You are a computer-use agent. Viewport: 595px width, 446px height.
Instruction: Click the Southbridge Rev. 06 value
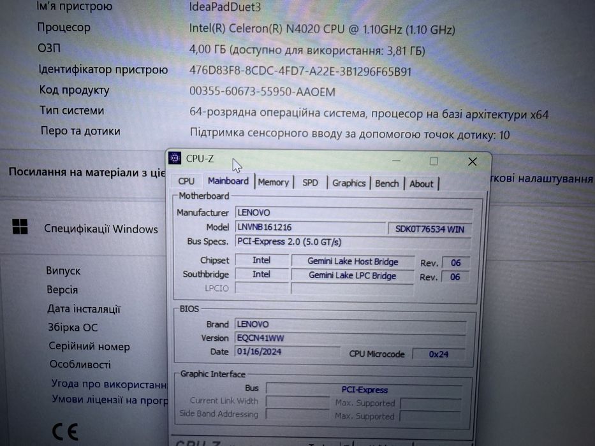pos(455,277)
